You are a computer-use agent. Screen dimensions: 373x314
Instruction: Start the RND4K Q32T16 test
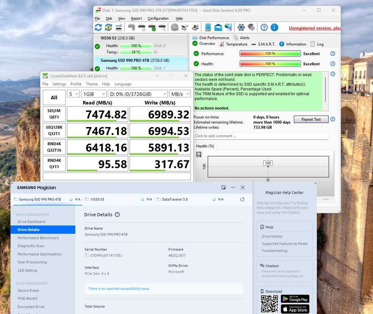[x=54, y=147]
